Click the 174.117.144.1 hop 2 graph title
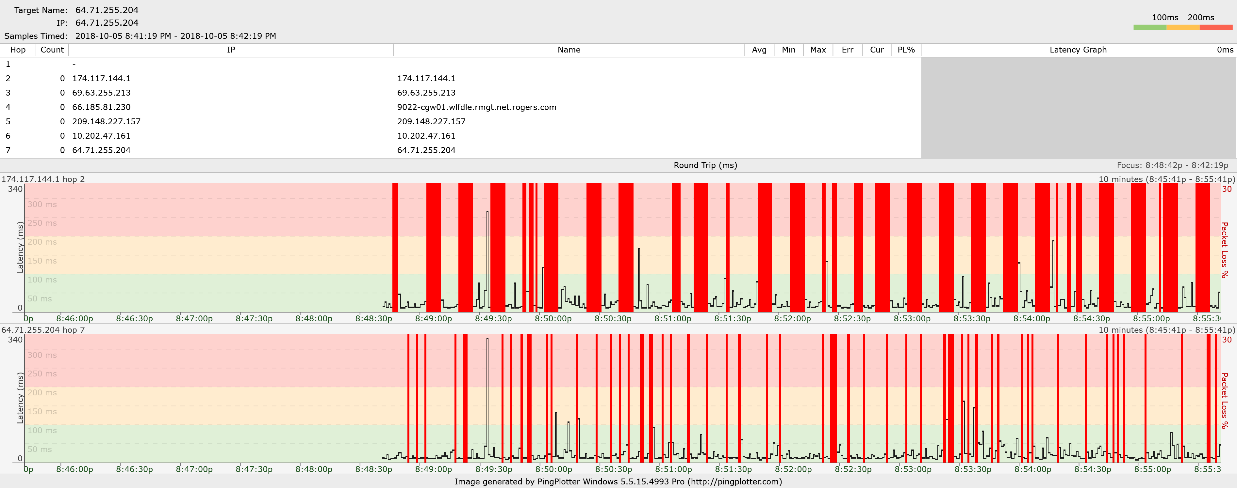The image size is (1237, 488). point(43,179)
